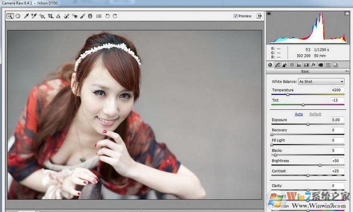Switch to the Presets panel tab

tap(328, 65)
